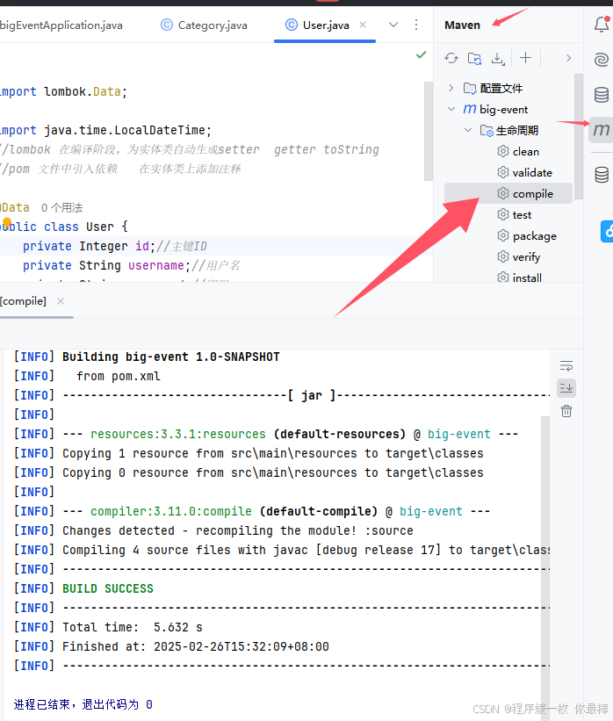The image size is (613, 721).
Task: Open the hidden tabs dropdown next to User.java
Action: tap(393, 25)
